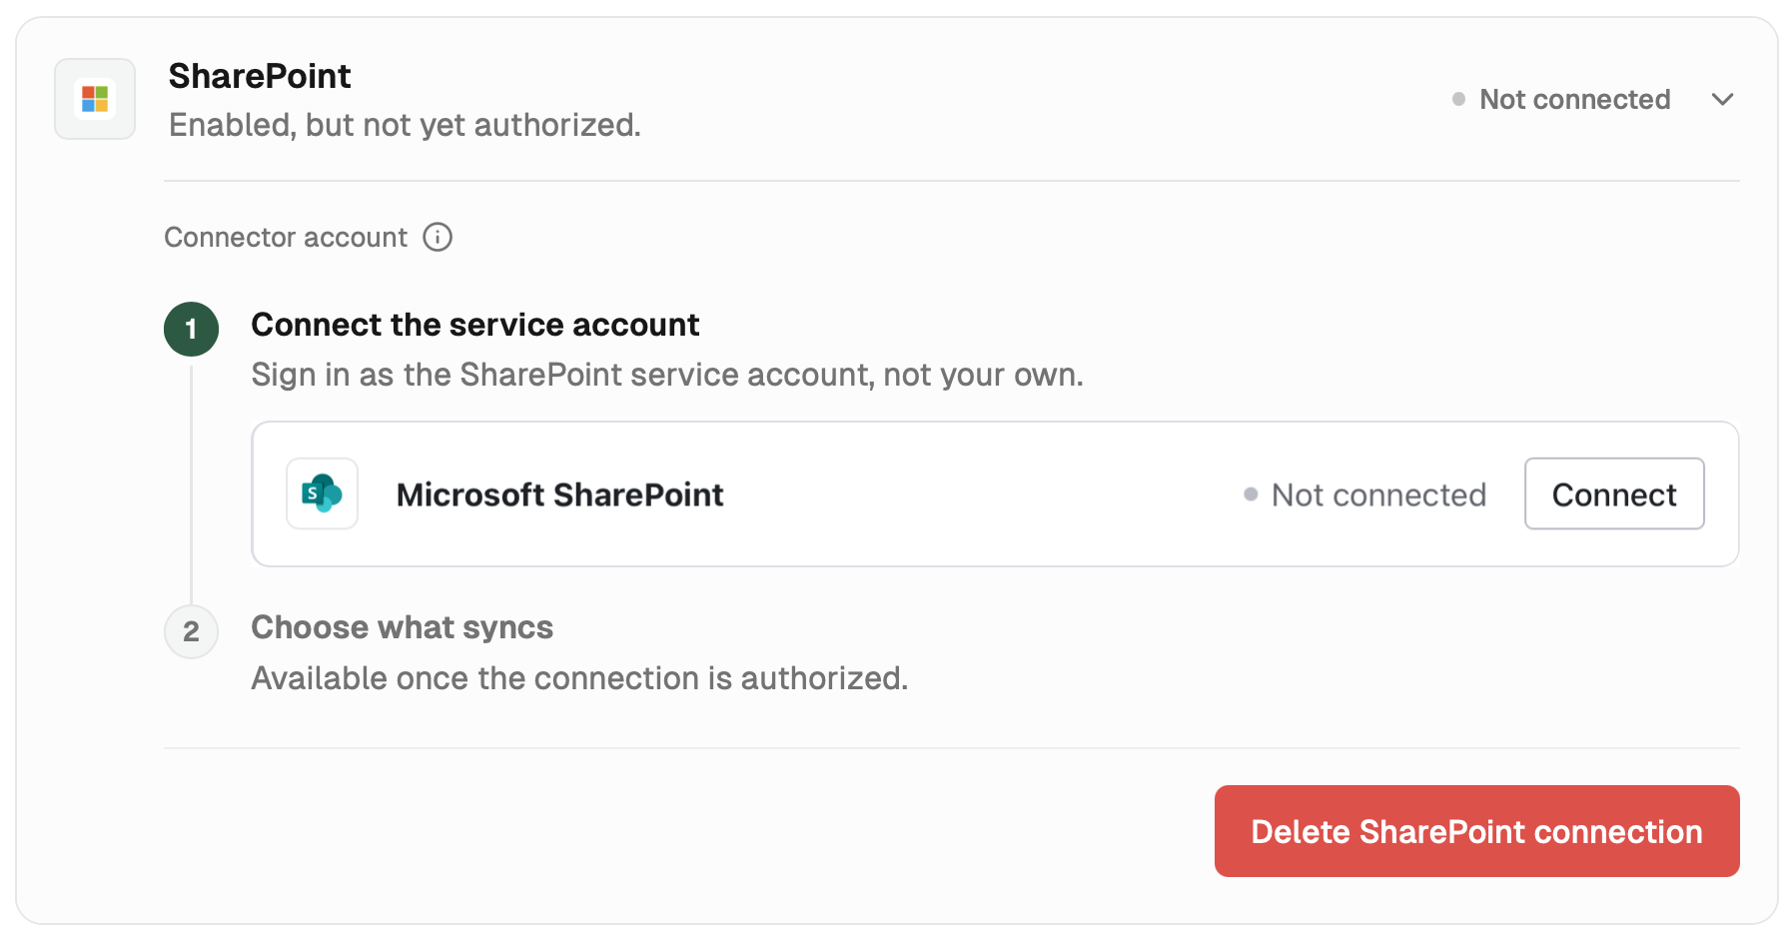Click 'Choose what syncs' step title
Image resolution: width=1792 pixels, height=935 pixels.
coord(402,627)
